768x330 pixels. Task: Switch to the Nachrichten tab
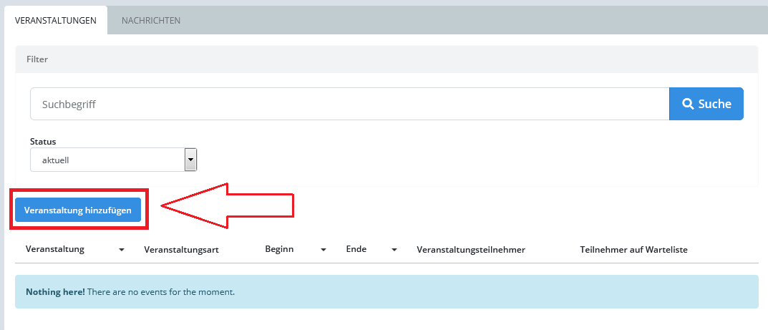[x=151, y=21]
